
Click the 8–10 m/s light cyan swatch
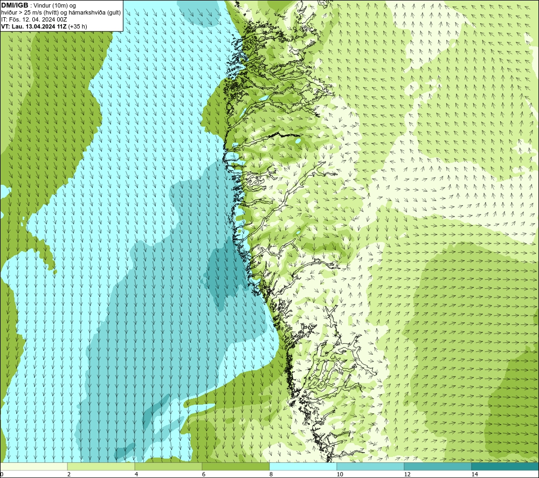tap(303, 466)
